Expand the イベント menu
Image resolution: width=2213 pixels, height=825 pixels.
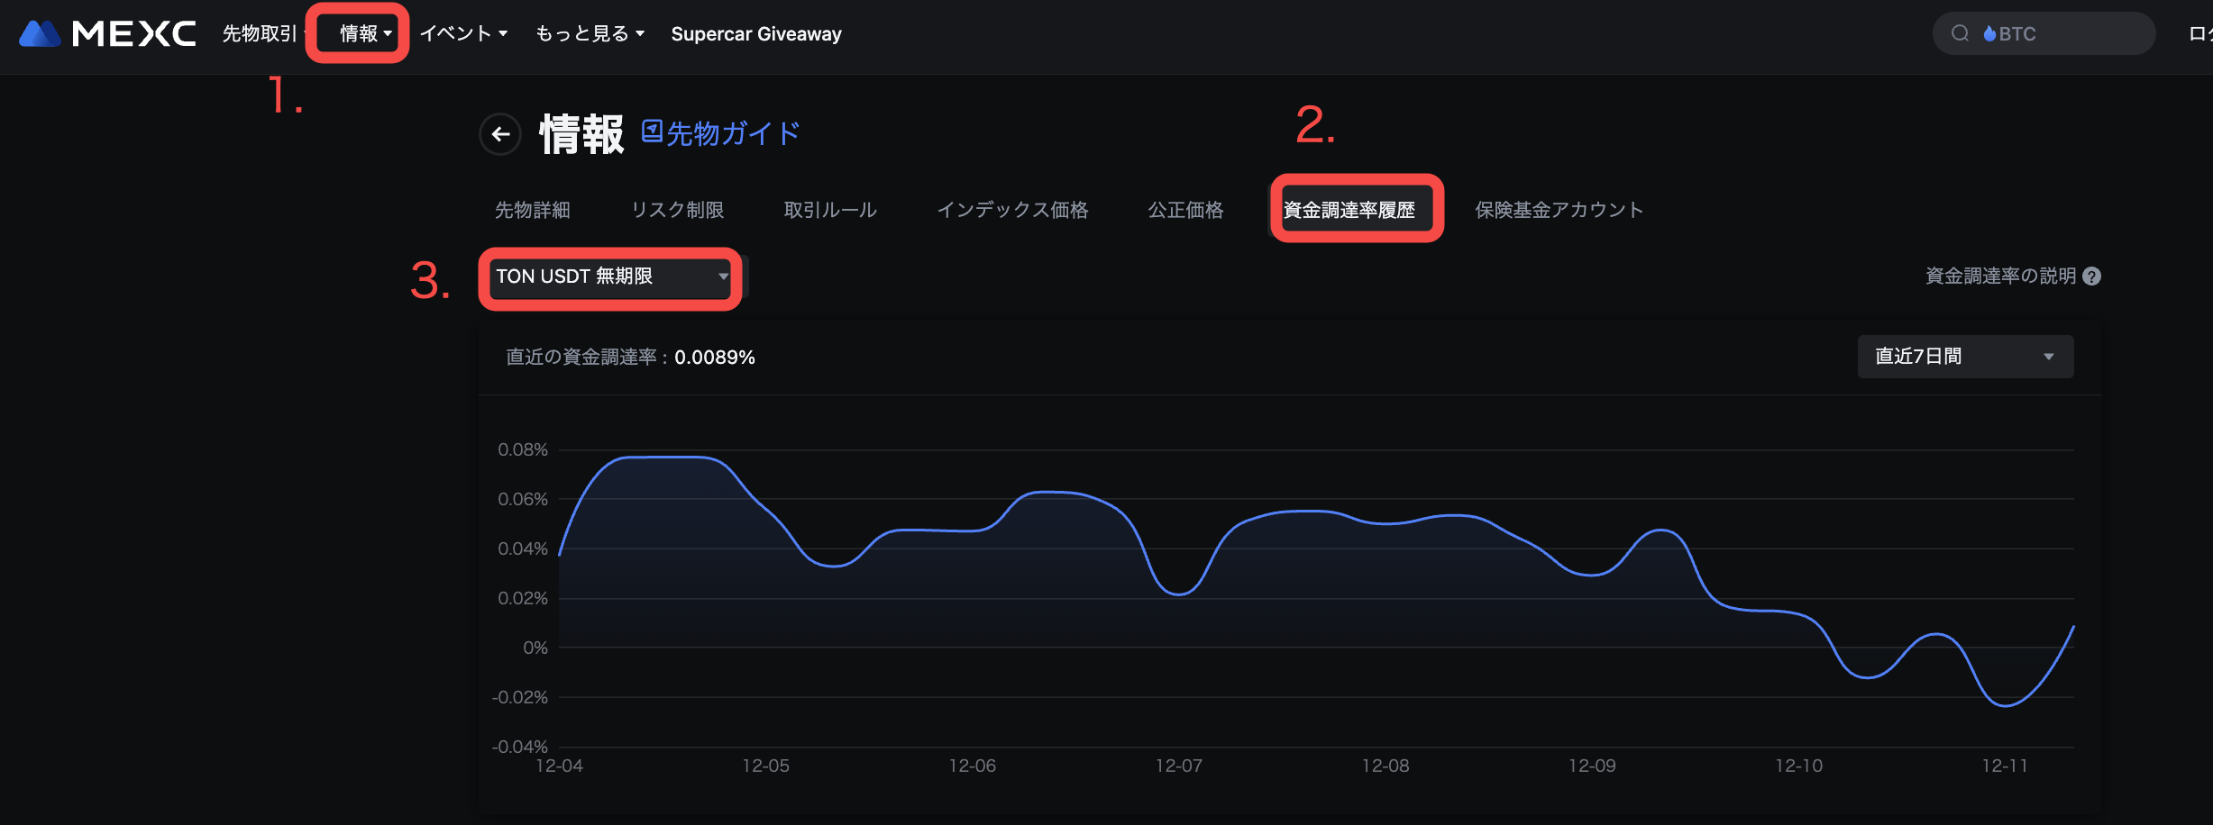(463, 34)
